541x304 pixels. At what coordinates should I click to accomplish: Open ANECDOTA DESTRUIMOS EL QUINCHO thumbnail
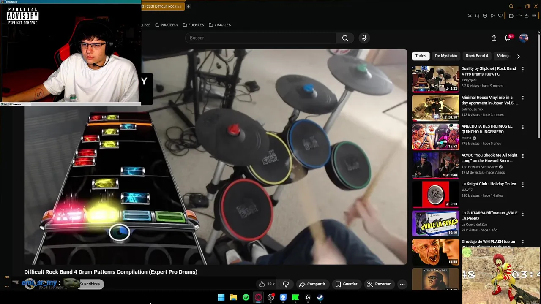click(x=435, y=136)
